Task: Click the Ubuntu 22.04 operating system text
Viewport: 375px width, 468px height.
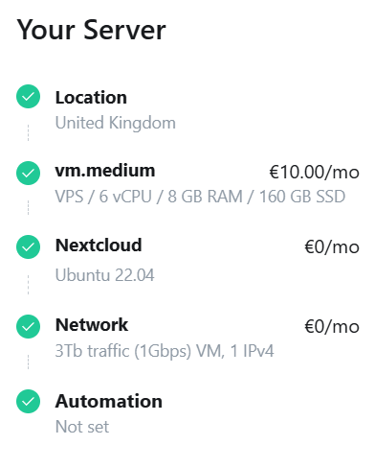Action: (104, 275)
